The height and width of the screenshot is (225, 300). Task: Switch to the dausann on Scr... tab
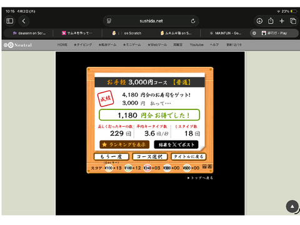point(29,33)
